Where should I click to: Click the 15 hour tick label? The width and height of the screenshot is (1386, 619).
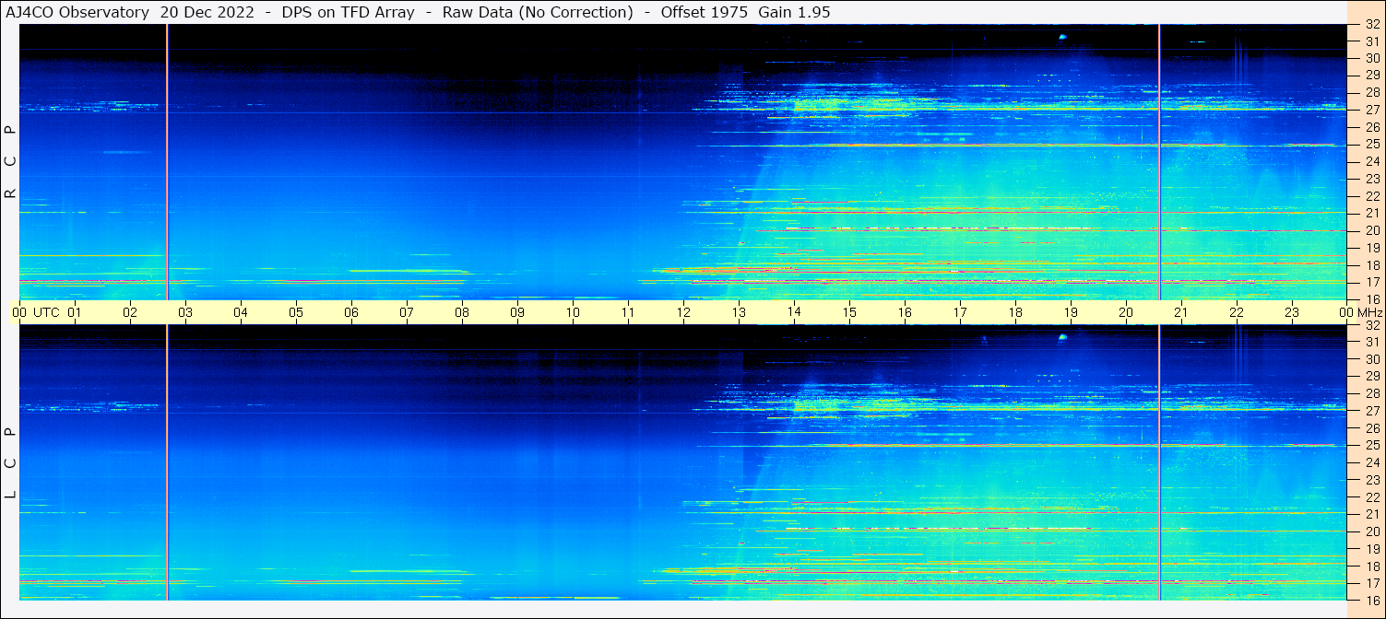849,312
